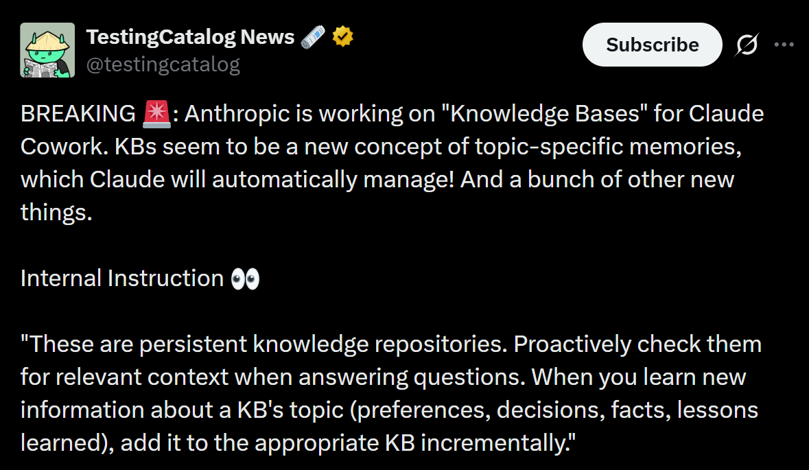The image size is (809, 470).
Task: Click the gold verified badge next to the name
Action: click(x=342, y=36)
